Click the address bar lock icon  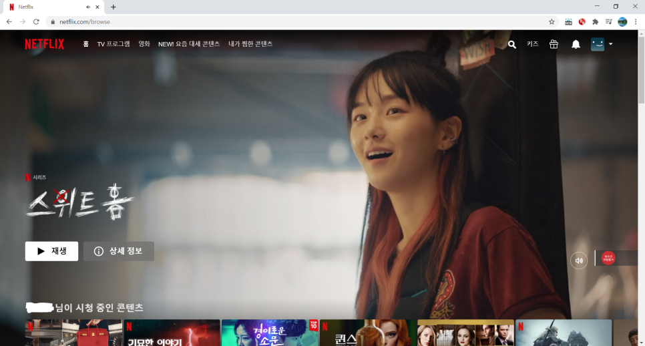coord(53,22)
